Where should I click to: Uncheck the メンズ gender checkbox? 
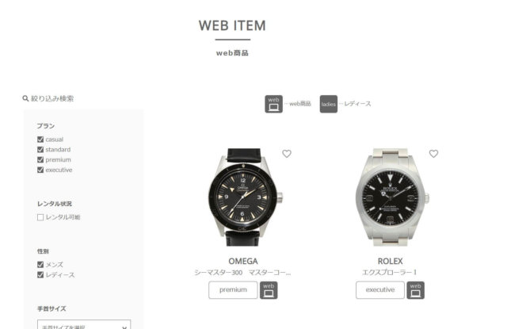40,265
